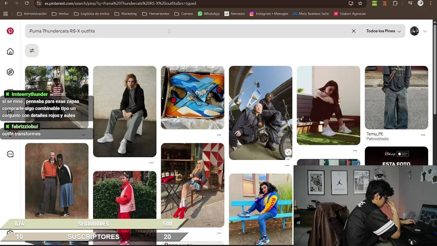Open the browser apps grid shortcut
This screenshot has height=246, width=437.
tap(5, 14)
